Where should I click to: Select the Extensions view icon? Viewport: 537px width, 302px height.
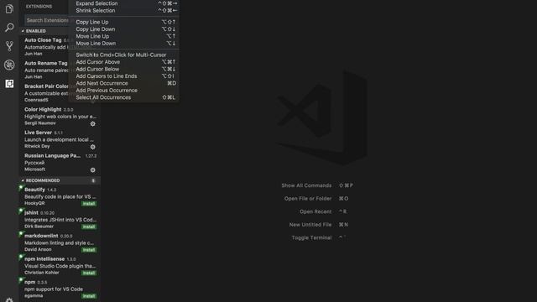coord(9,84)
